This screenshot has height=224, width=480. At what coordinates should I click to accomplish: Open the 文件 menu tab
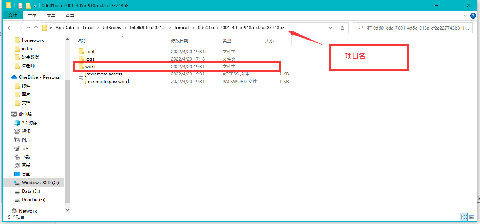13,15
